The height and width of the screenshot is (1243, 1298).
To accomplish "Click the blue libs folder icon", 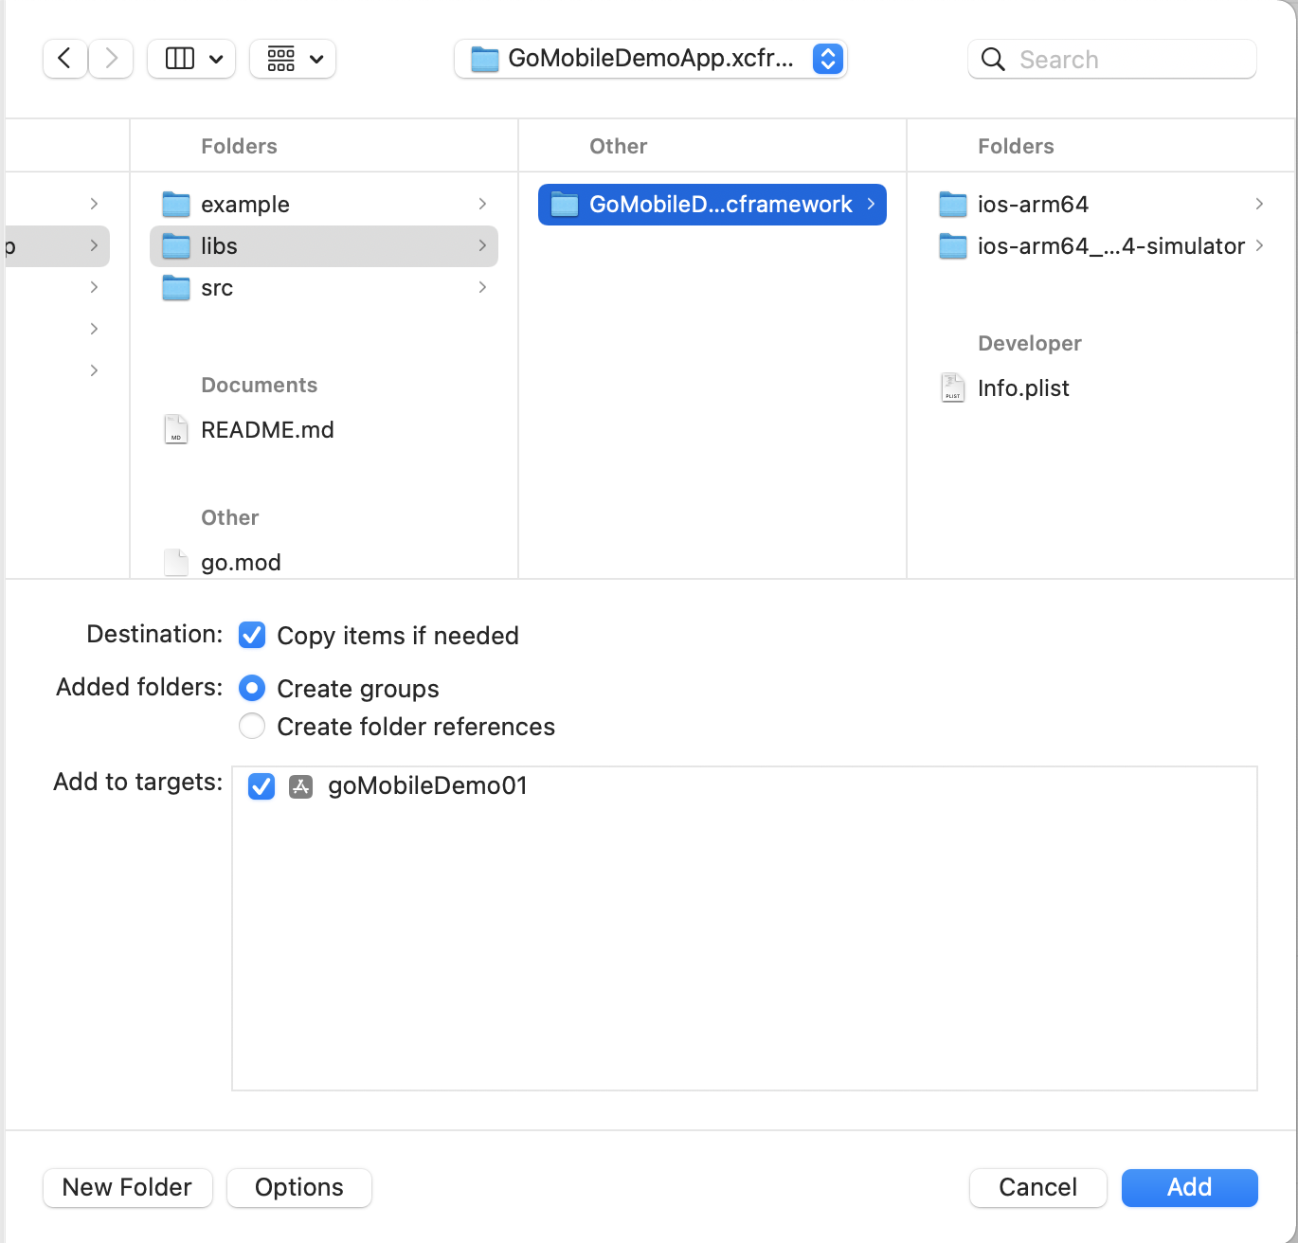I will pos(176,246).
